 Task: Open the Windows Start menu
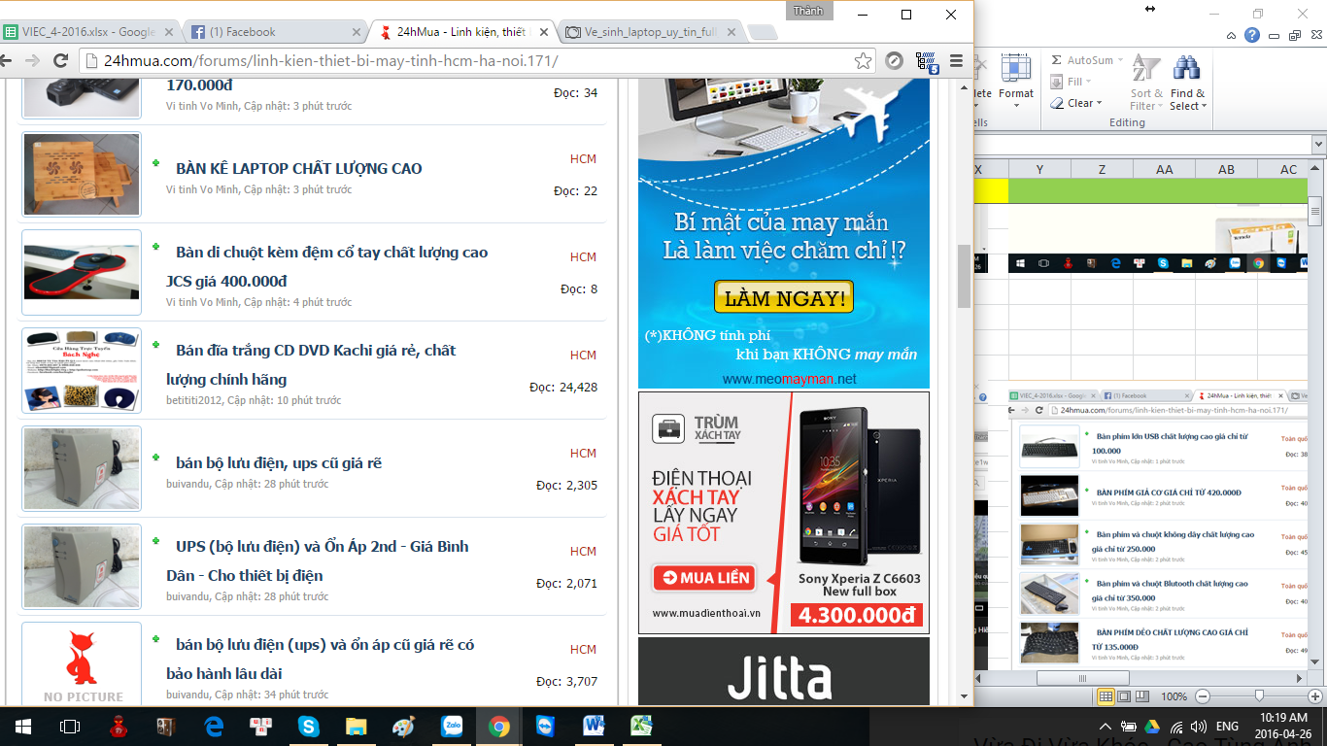point(21,727)
